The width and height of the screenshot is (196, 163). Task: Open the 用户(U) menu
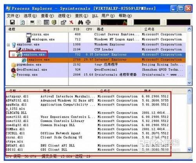(x=108, y=16)
